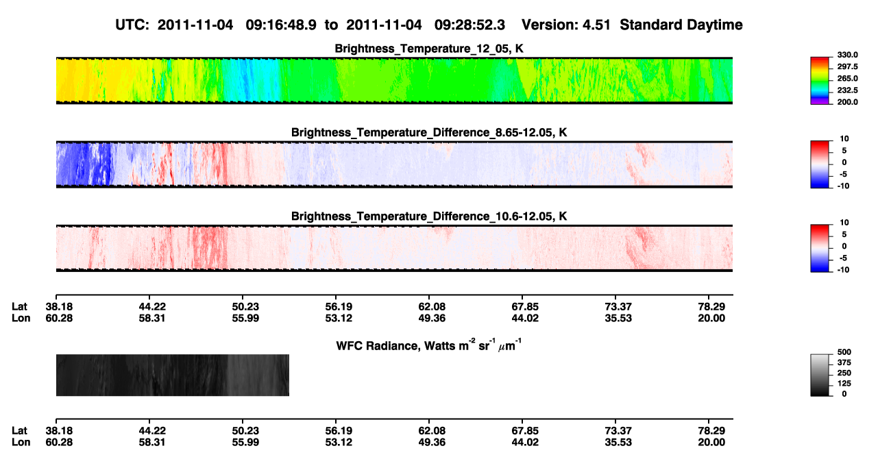Click the 'Lat' axis label under WFC Radiance
The width and height of the screenshot is (891, 457).
click(20, 430)
